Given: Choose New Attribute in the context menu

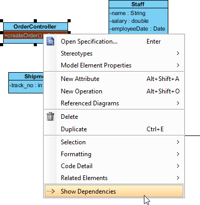Looking at the screenshot, I should pyautogui.click(x=114, y=79).
